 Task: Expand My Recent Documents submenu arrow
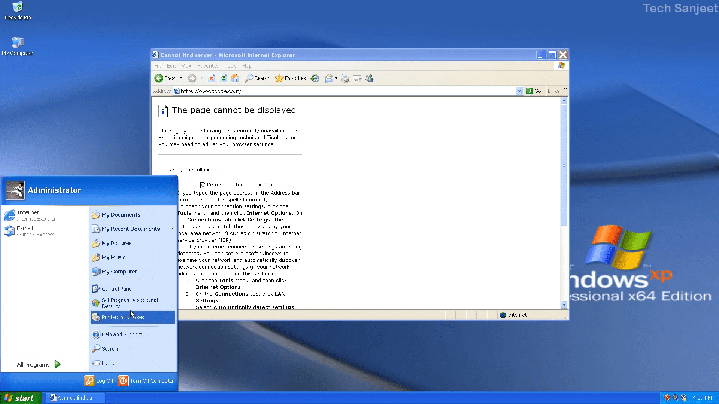click(x=172, y=229)
